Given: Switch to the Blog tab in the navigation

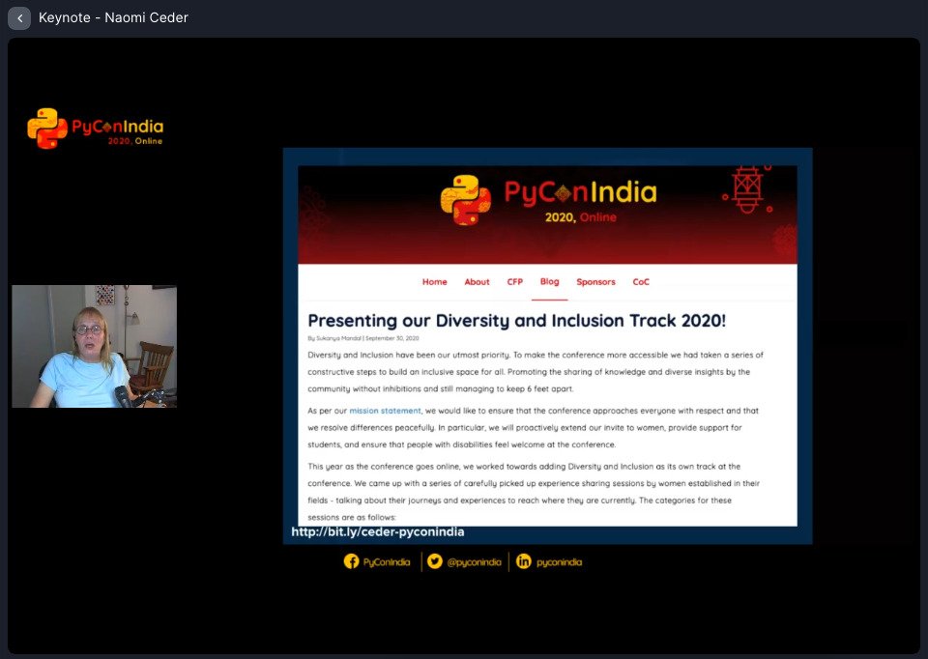Looking at the screenshot, I should 549,282.
